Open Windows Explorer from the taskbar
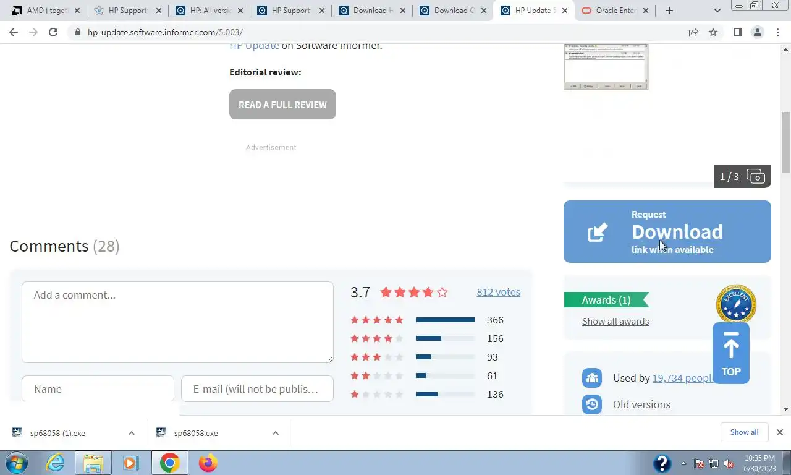 point(93,463)
